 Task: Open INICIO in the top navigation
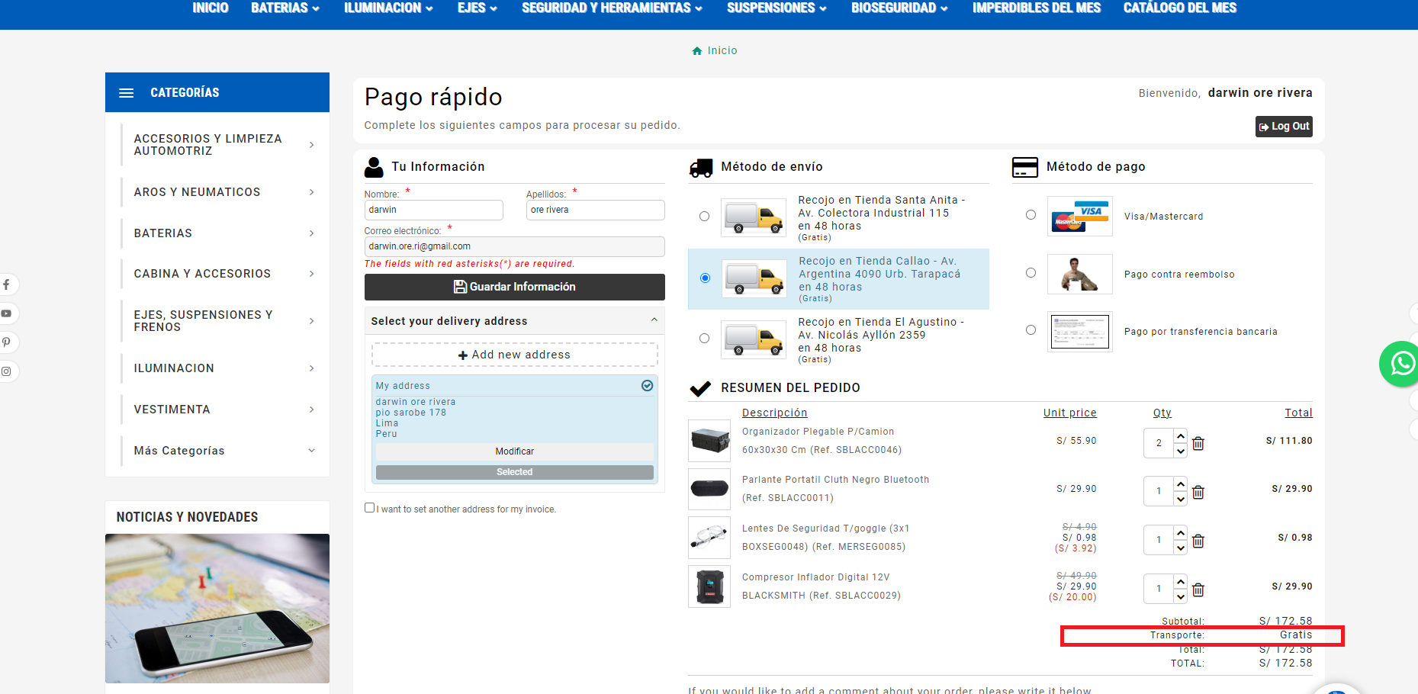211,8
